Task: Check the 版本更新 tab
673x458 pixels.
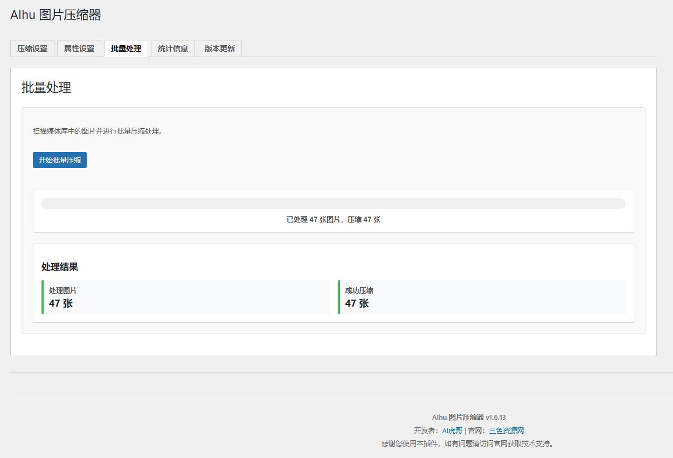Action: (x=219, y=48)
